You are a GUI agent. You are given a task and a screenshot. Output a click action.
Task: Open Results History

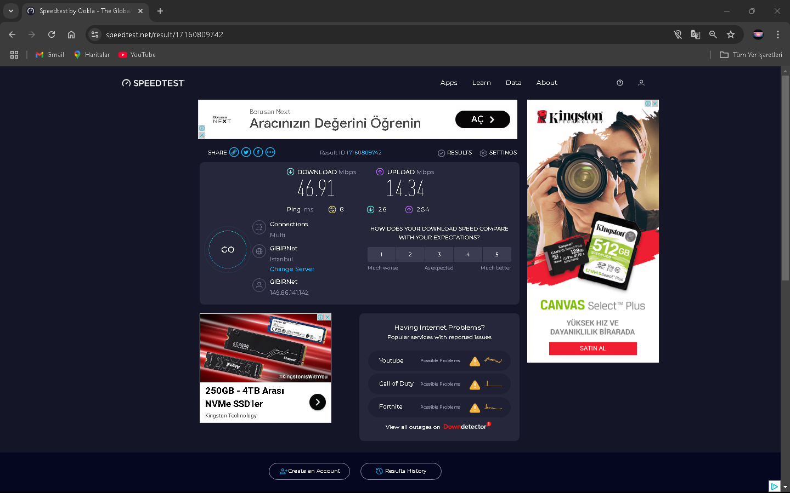[x=401, y=471]
